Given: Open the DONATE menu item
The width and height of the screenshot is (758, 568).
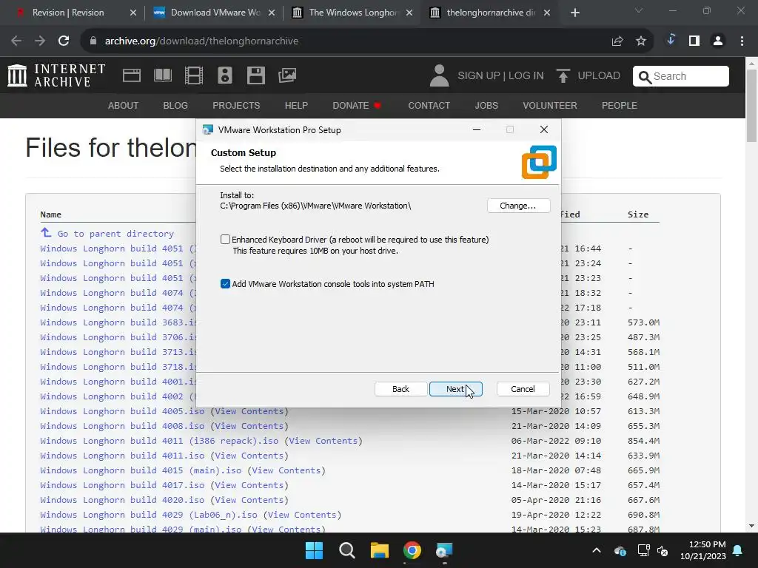Looking at the screenshot, I should (357, 105).
